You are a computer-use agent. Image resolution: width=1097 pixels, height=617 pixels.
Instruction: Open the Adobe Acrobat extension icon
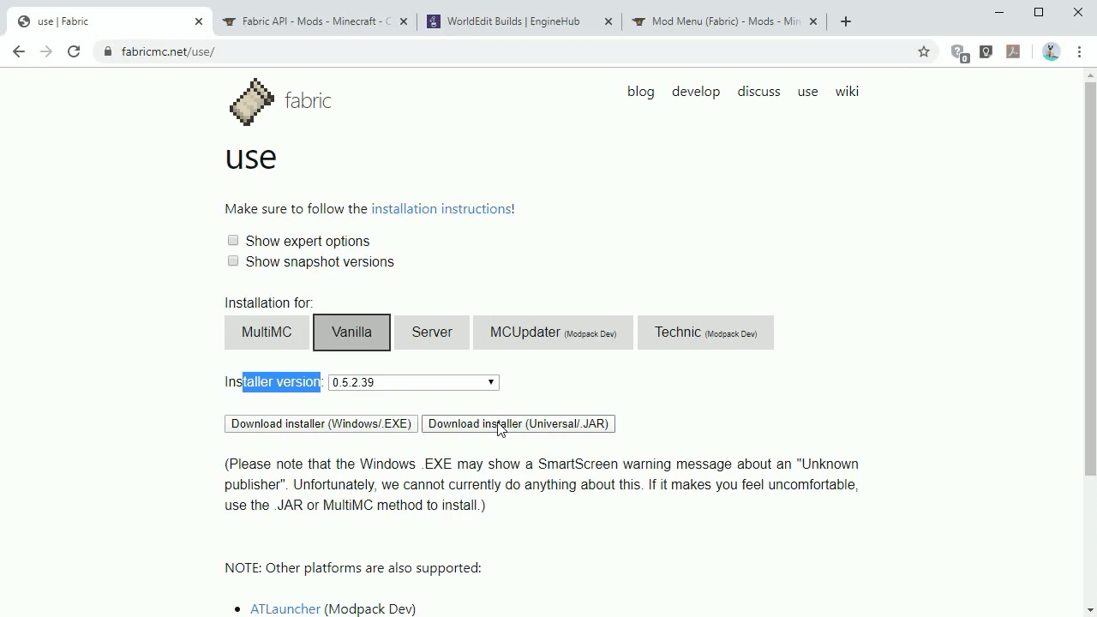(1013, 51)
